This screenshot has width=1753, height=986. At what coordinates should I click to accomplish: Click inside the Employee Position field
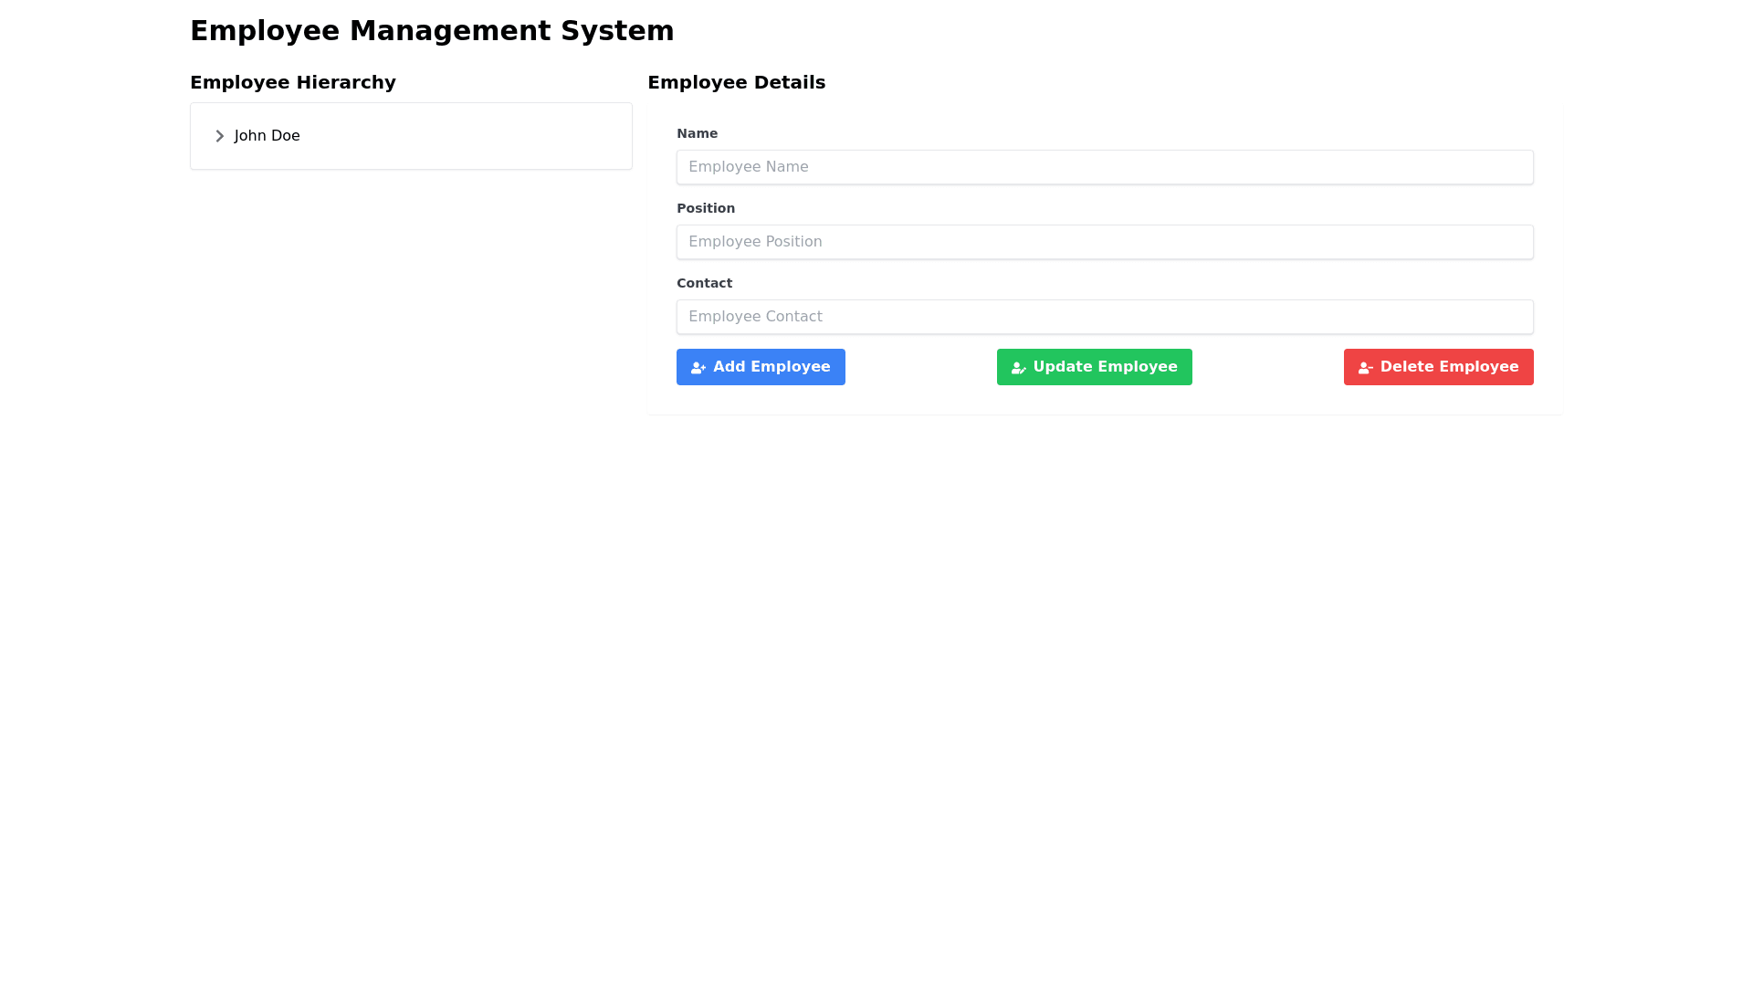[1105, 242]
